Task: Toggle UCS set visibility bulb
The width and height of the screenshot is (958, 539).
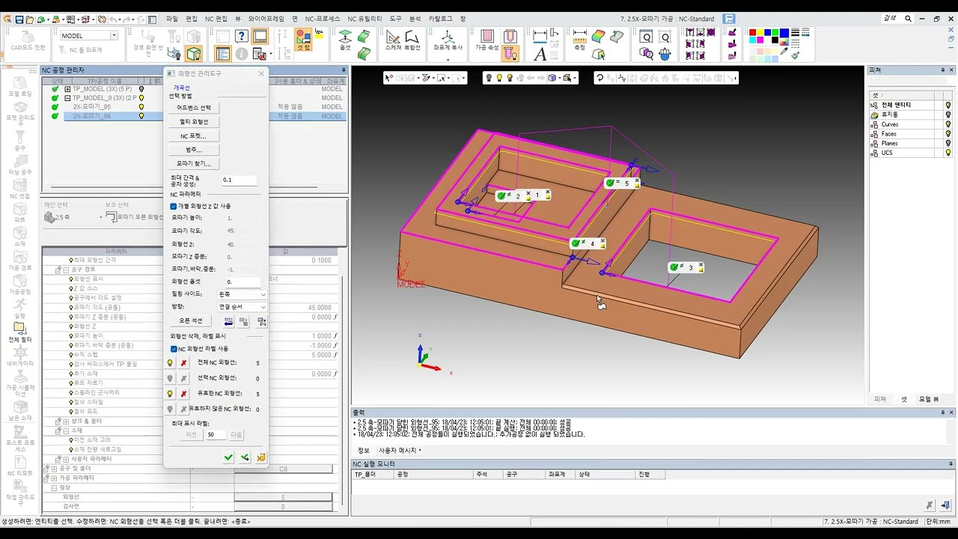Action: pyautogui.click(x=948, y=153)
